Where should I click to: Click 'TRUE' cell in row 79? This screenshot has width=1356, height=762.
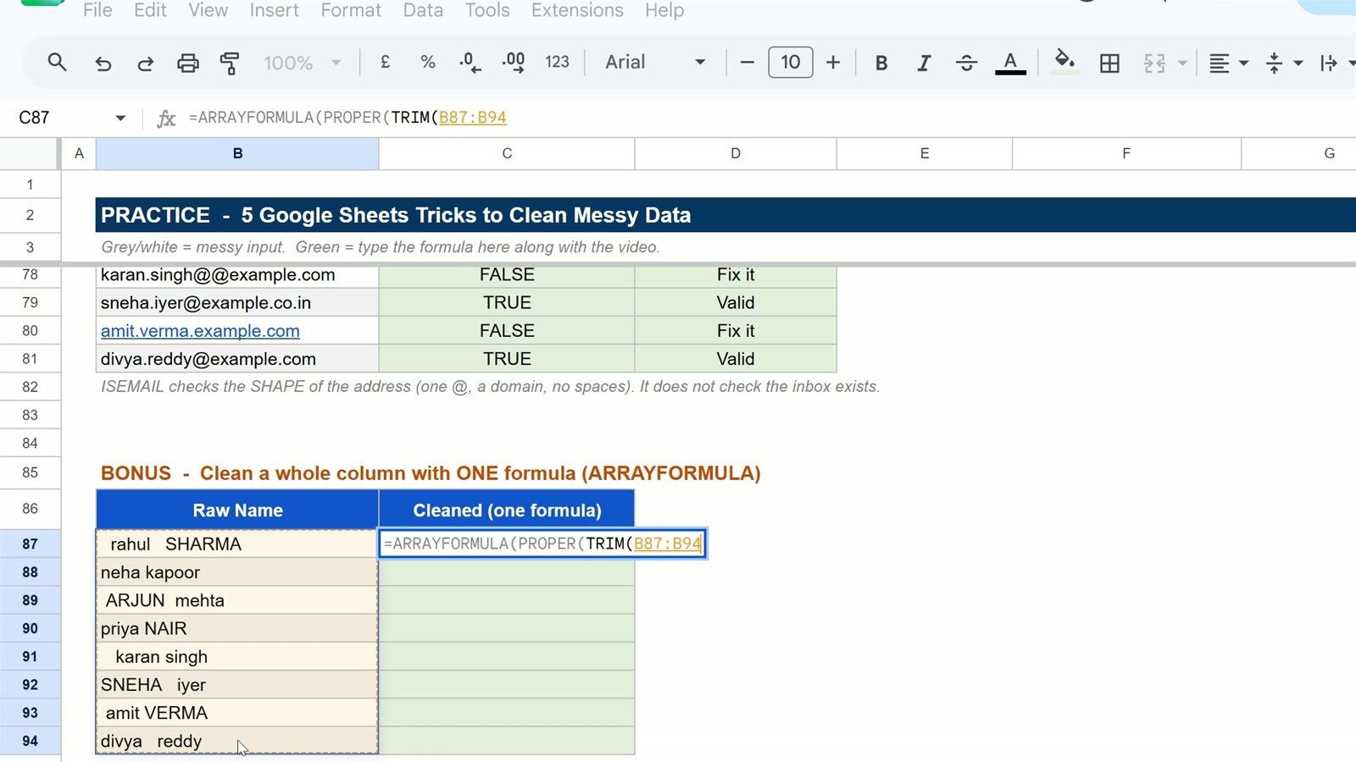click(x=507, y=302)
